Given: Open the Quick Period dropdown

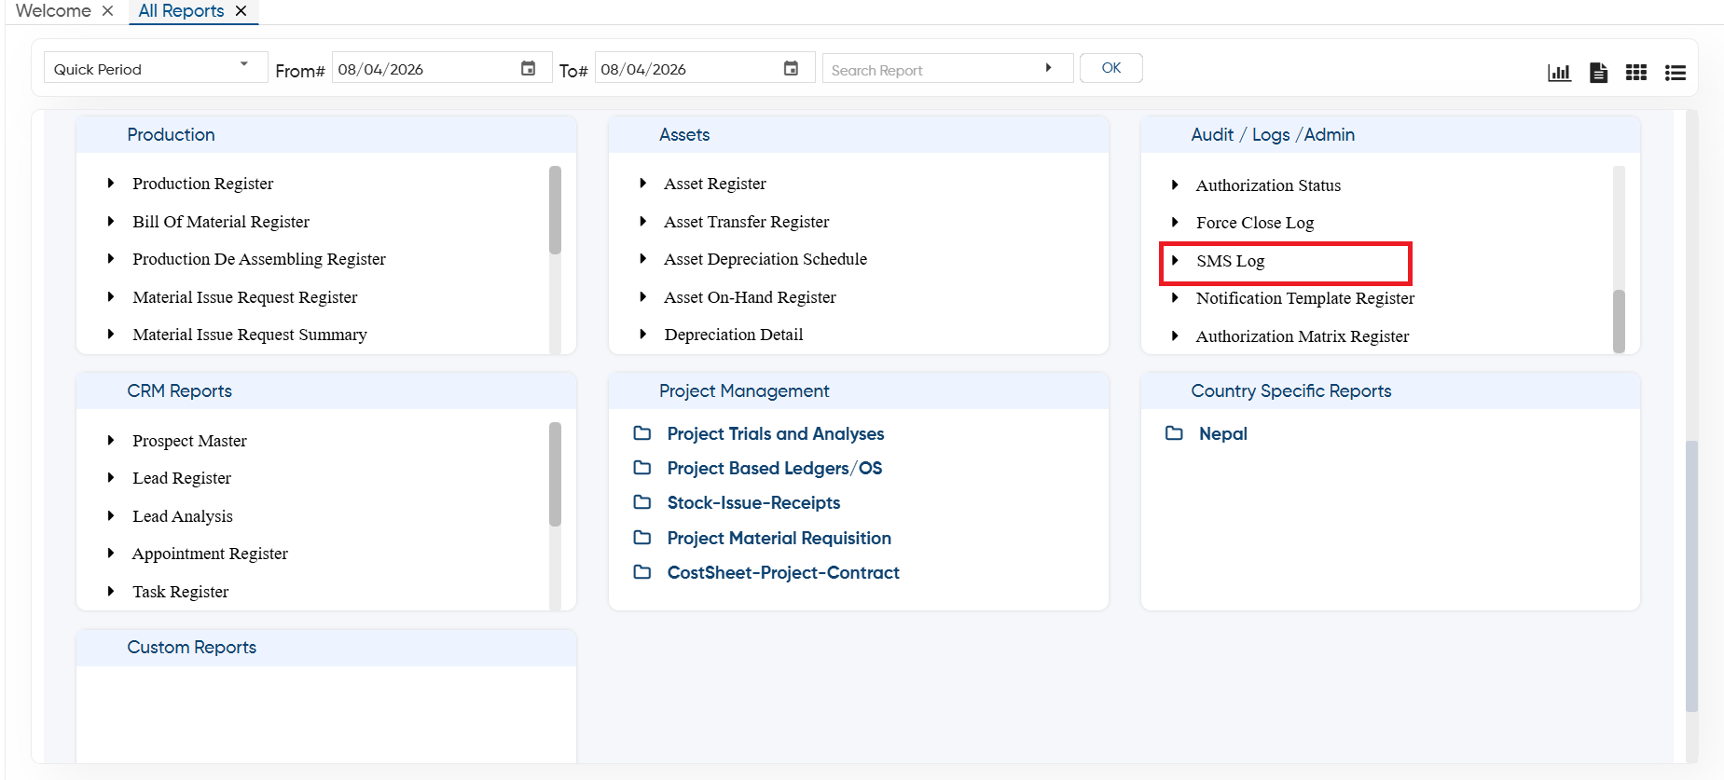Looking at the screenshot, I should 156,68.
